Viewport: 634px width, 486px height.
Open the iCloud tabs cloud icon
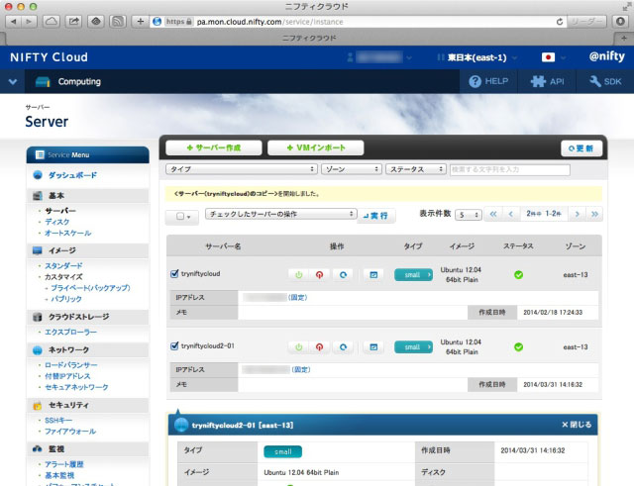52,22
